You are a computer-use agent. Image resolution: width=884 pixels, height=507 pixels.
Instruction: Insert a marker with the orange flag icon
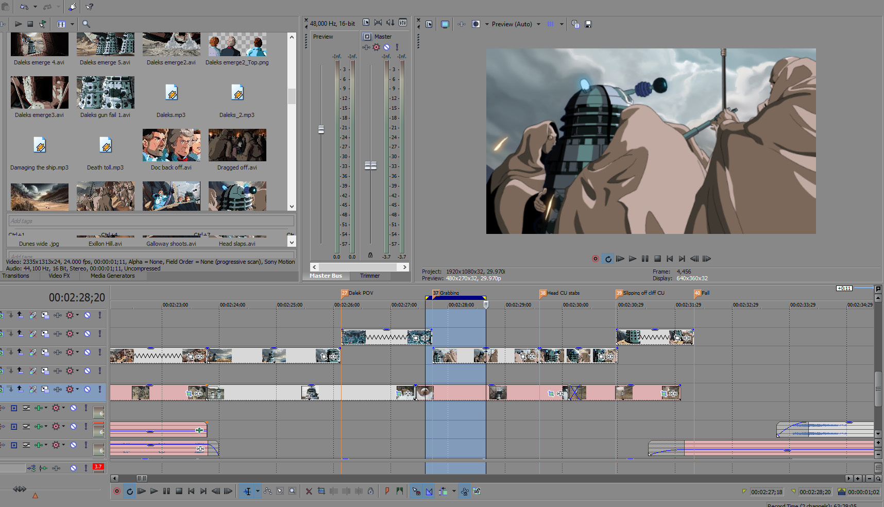[x=387, y=492]
